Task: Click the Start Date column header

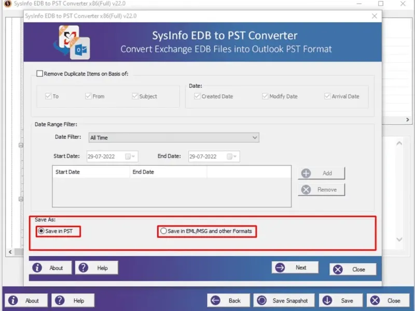Action: tap(91, 172)
